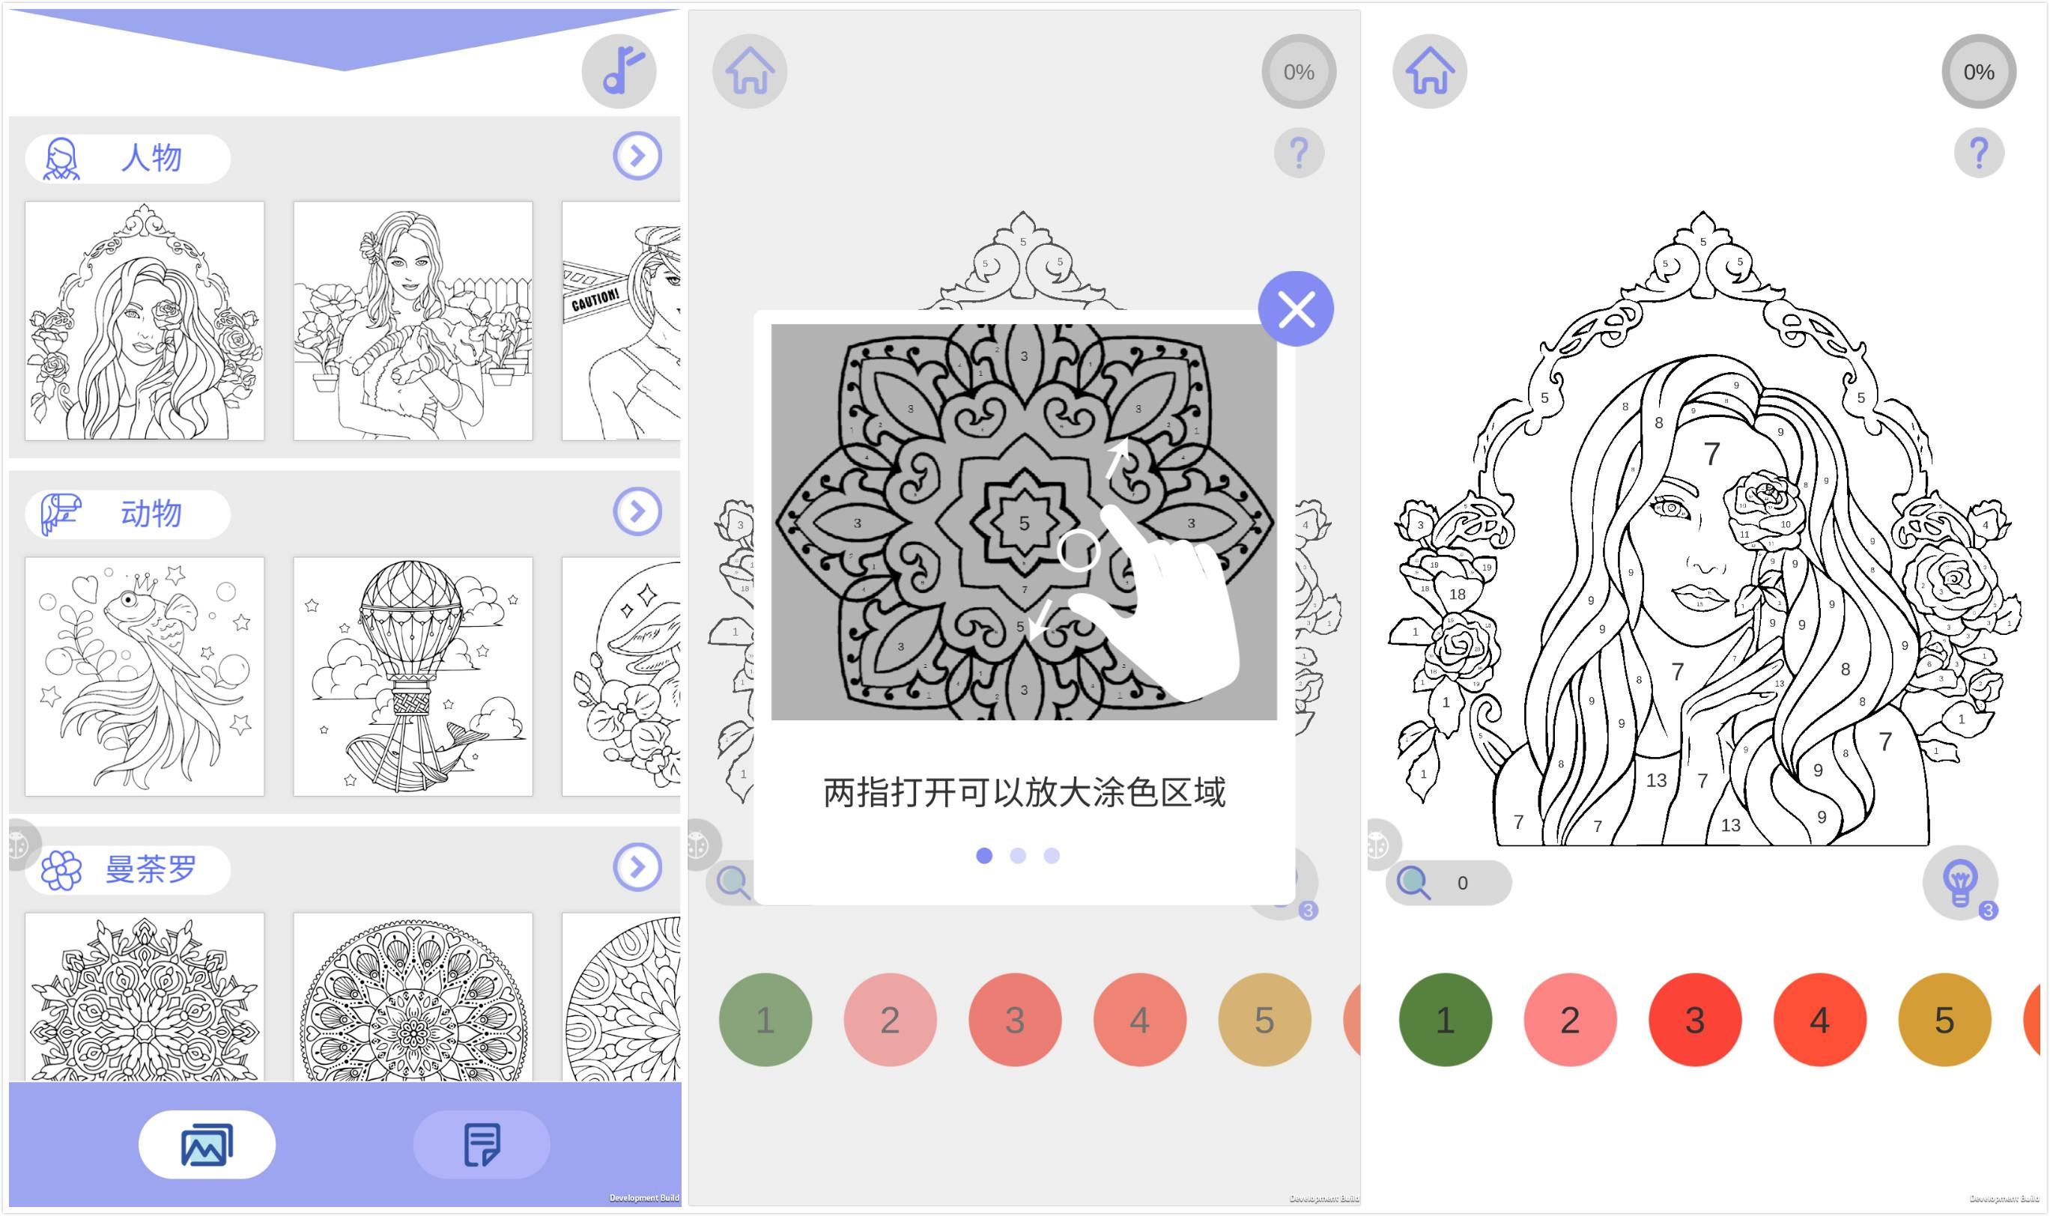Go home from the tutorial screen

[x=750, y=71]
